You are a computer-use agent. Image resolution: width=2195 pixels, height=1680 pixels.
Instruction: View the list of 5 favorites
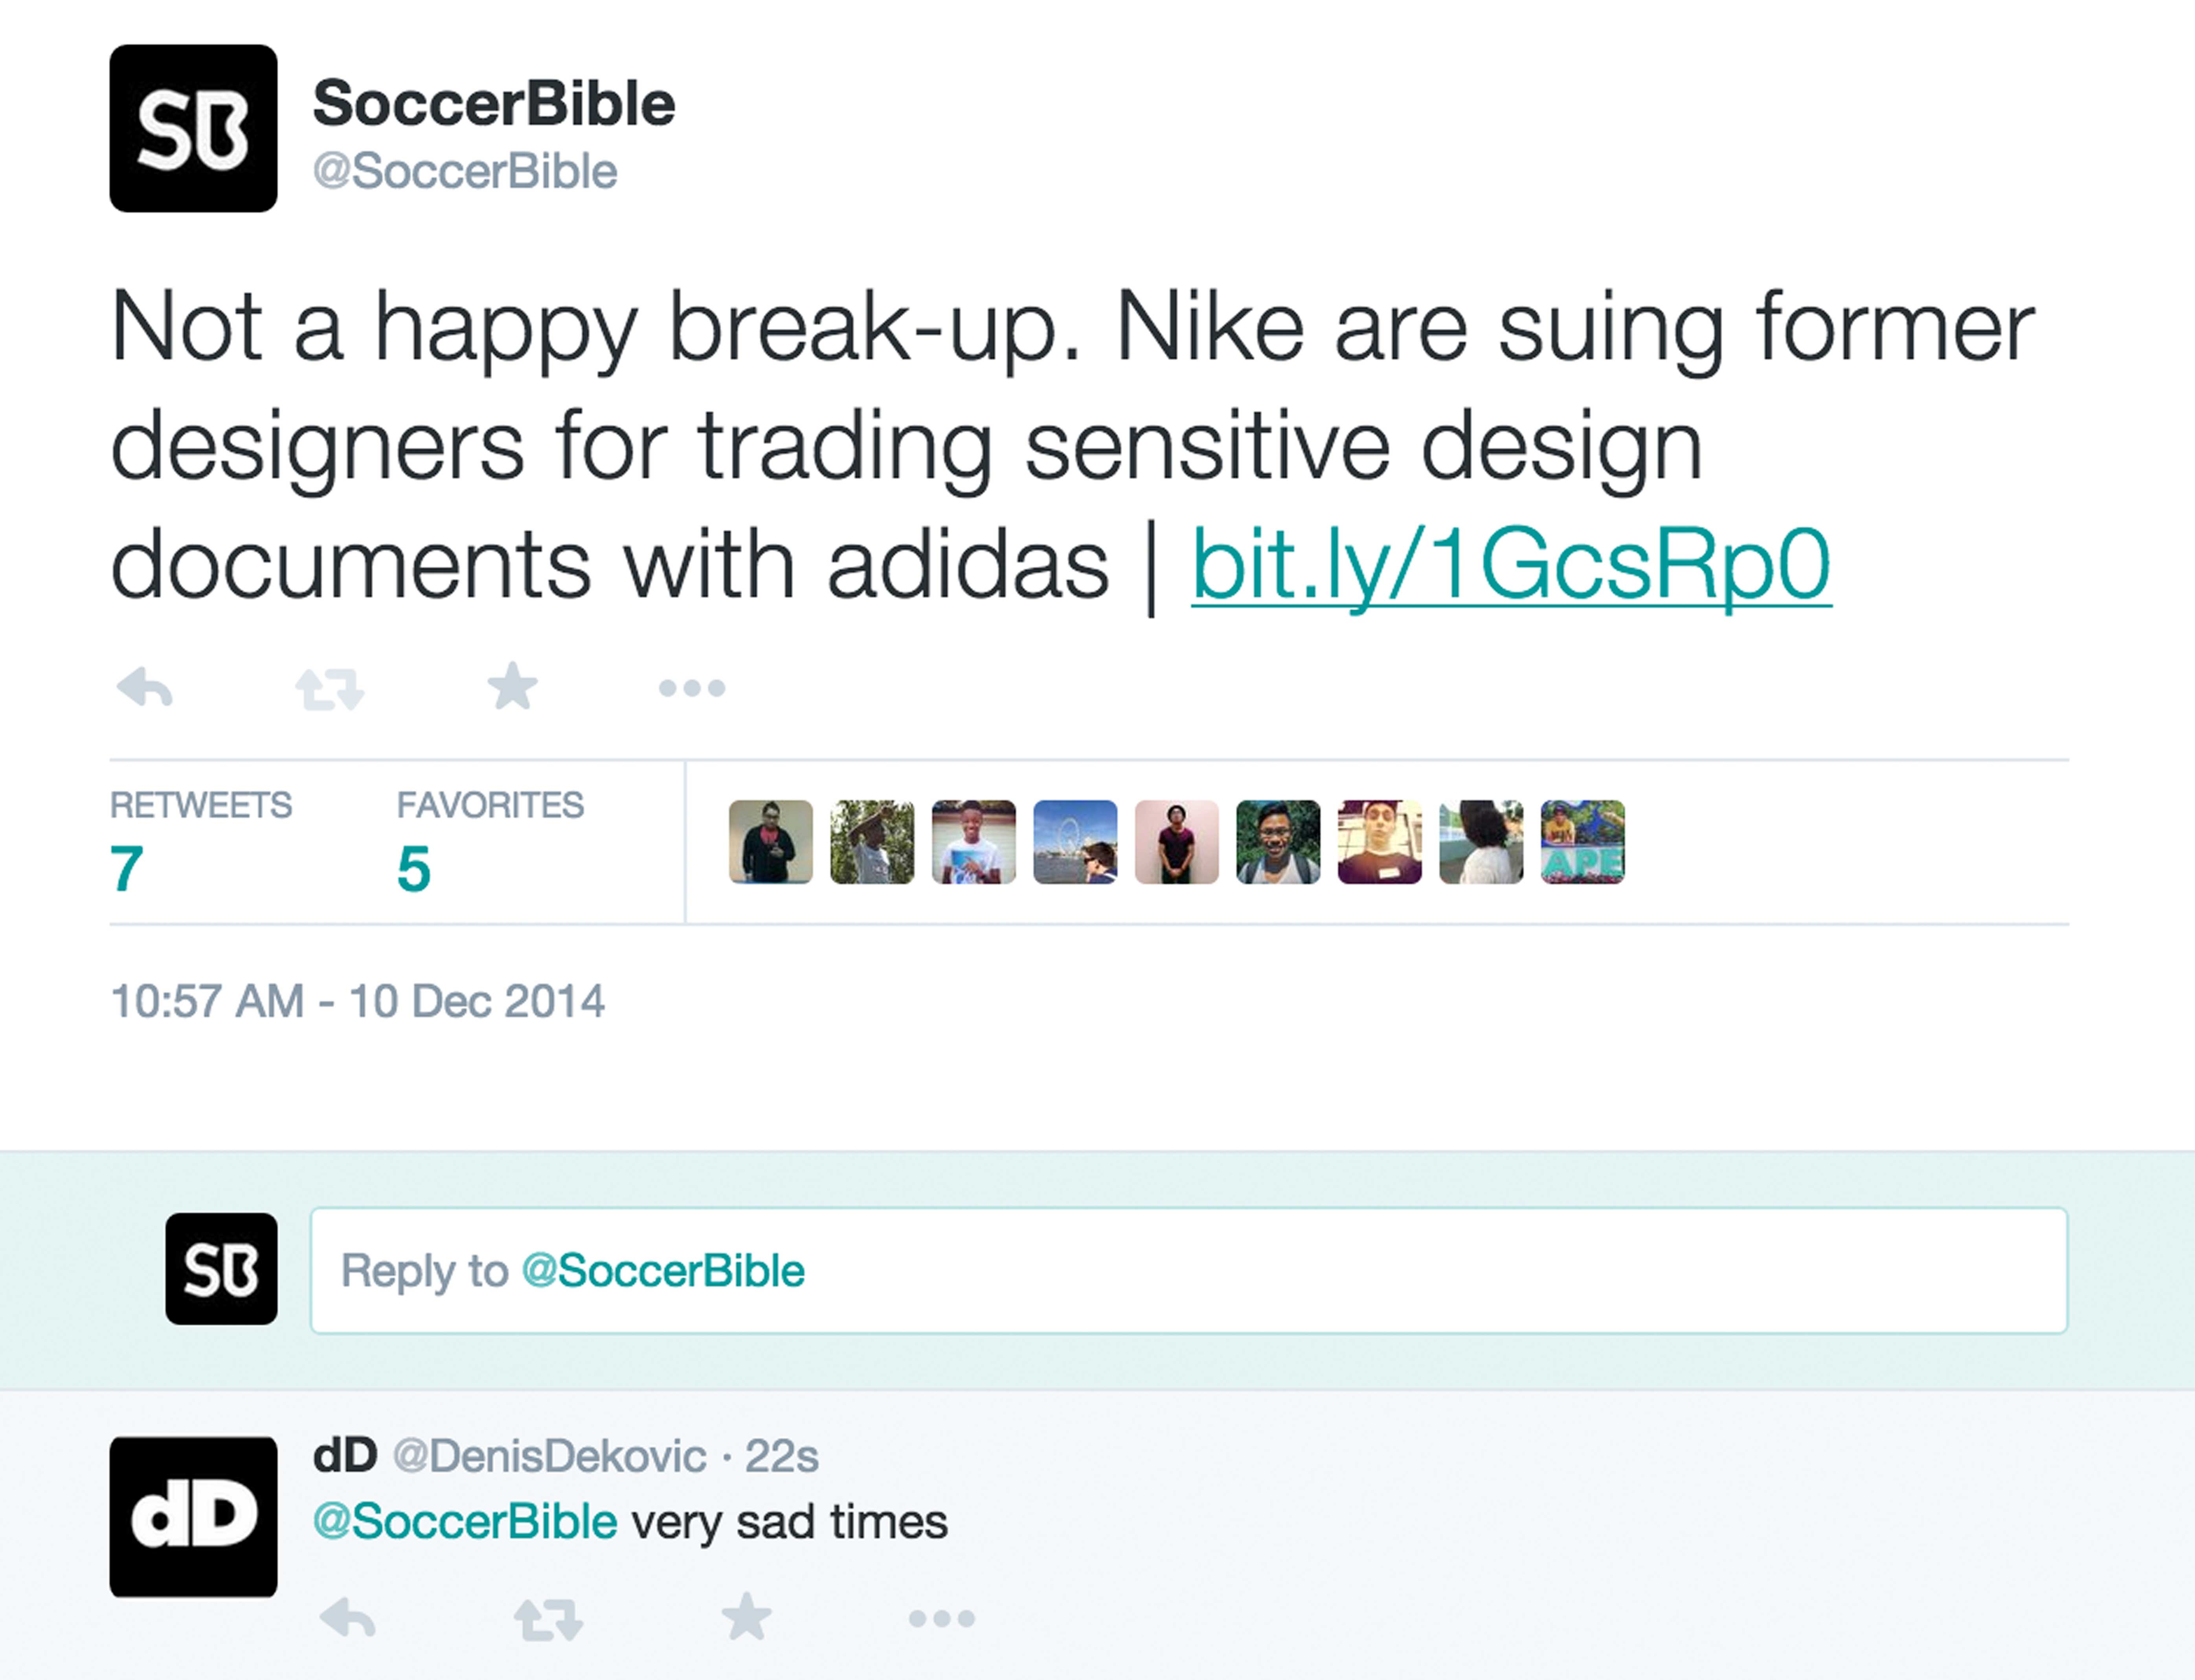(x=413, y=867)
